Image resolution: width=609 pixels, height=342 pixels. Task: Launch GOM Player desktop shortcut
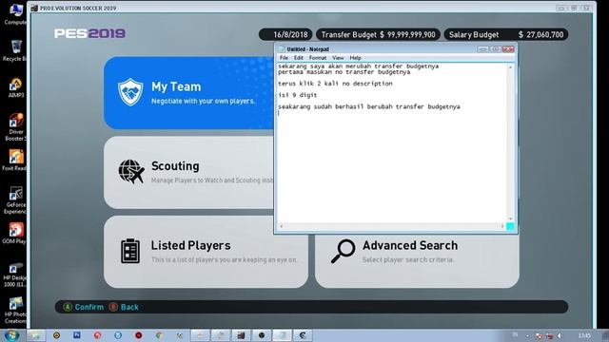[15, 234]
